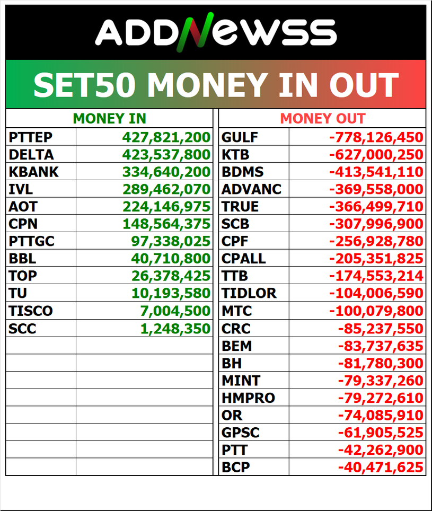Click the KBANK stock symbol
This screenshot has height=511, width=432.
click(x=33, y=172)
